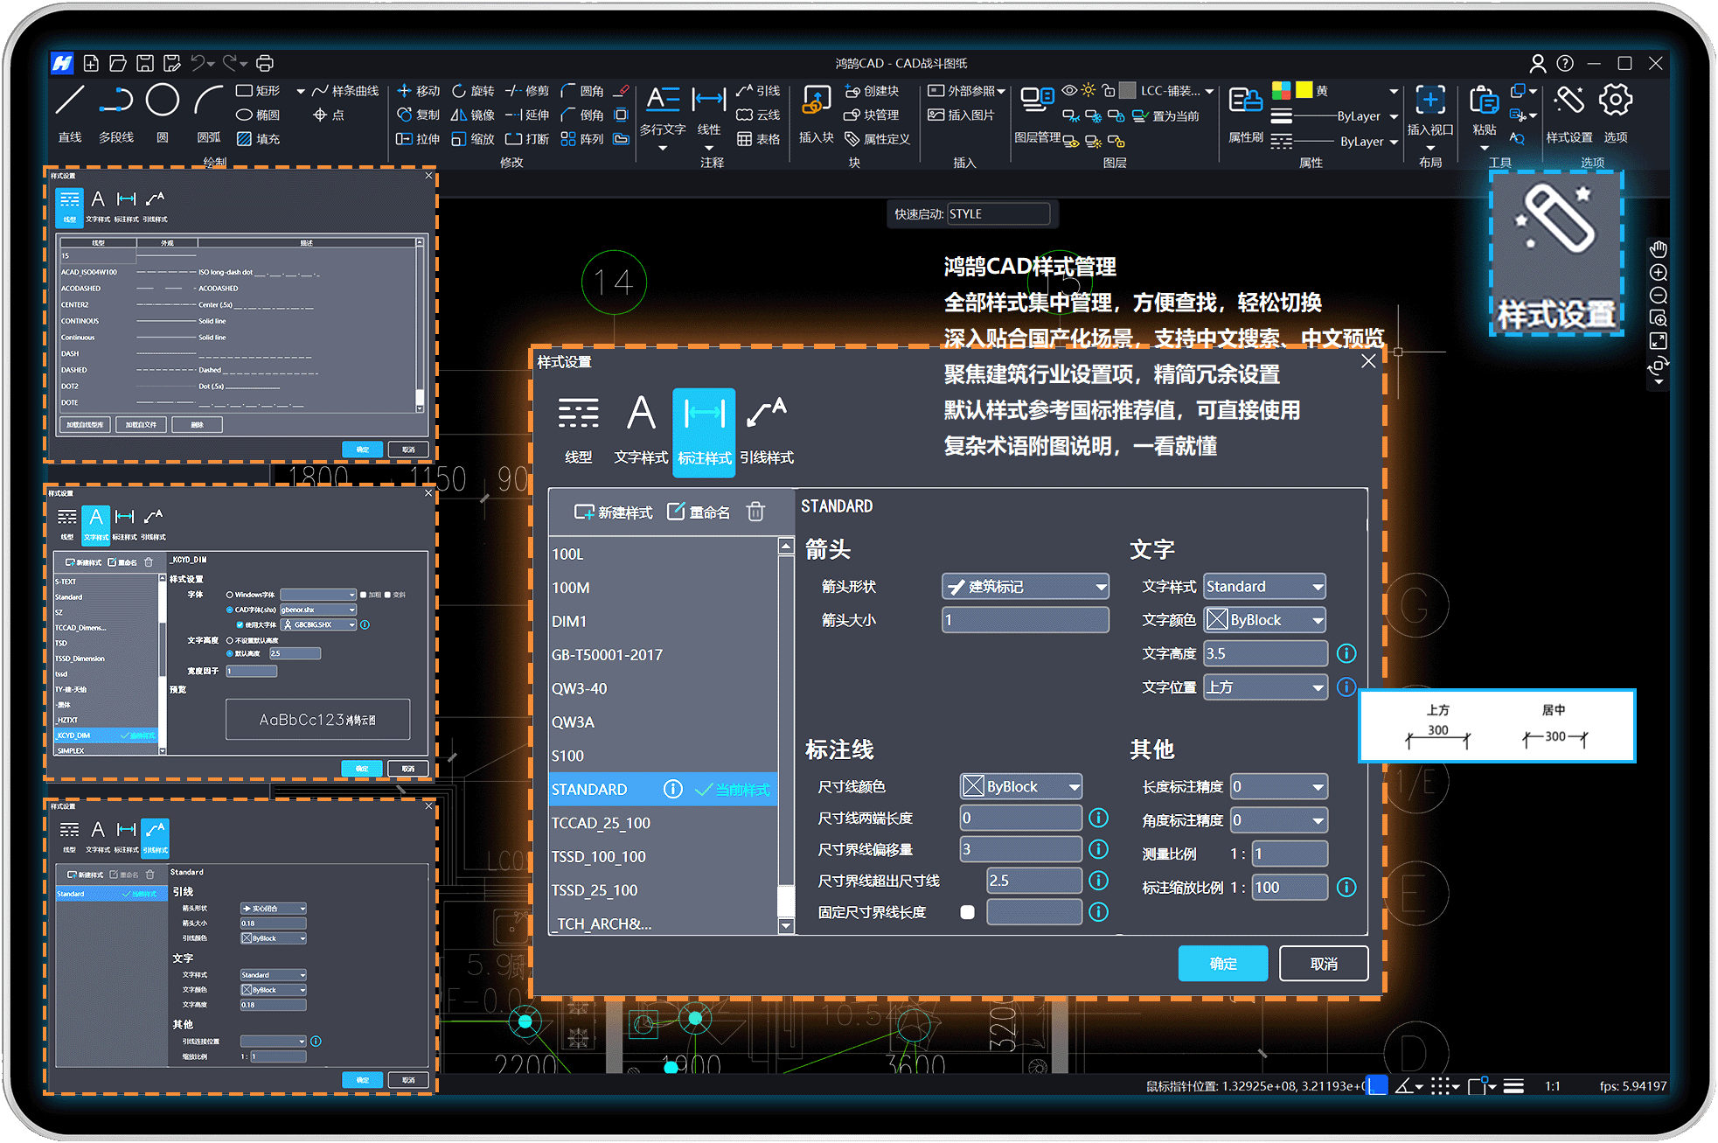Viewport: 1718px width, 1143px height.
Task: Click 新建样式 in the large dialog
Action: point(613,512)
